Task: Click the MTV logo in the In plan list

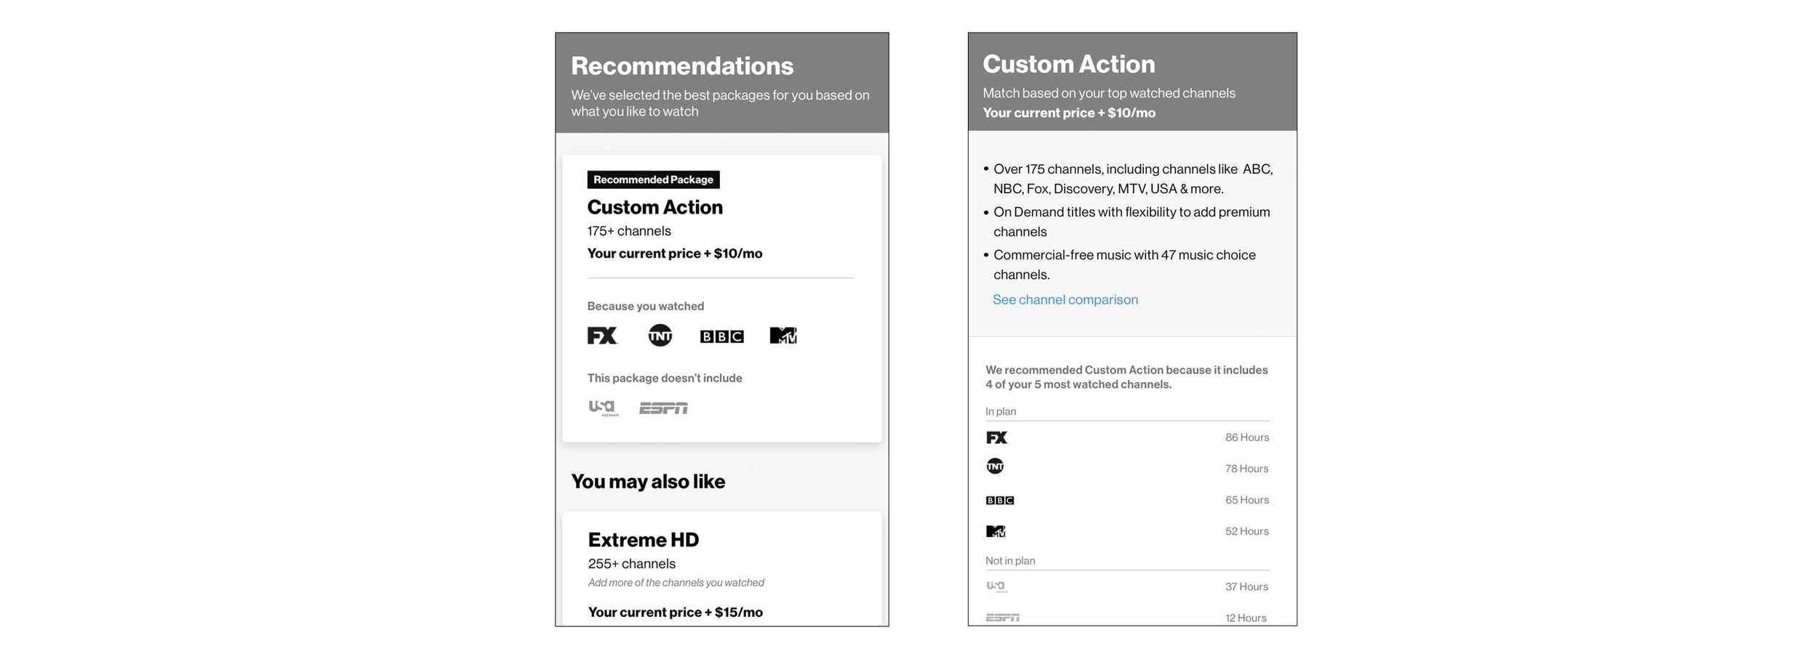Action: tap(996, 532)
